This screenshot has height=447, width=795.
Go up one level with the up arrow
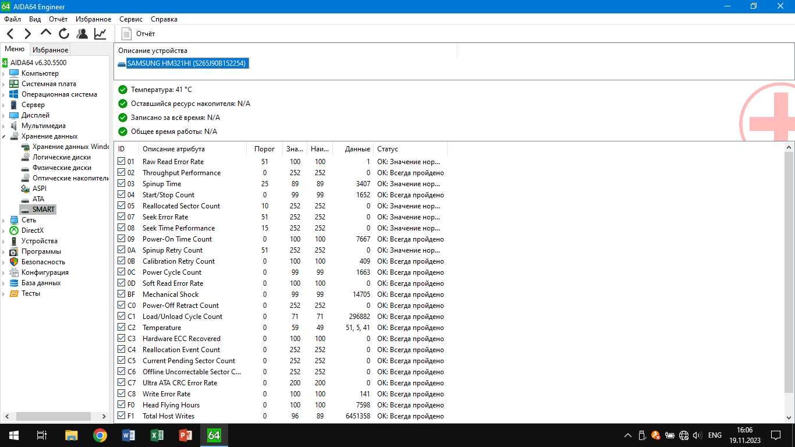pyautogui.click(x=45, y=33)
